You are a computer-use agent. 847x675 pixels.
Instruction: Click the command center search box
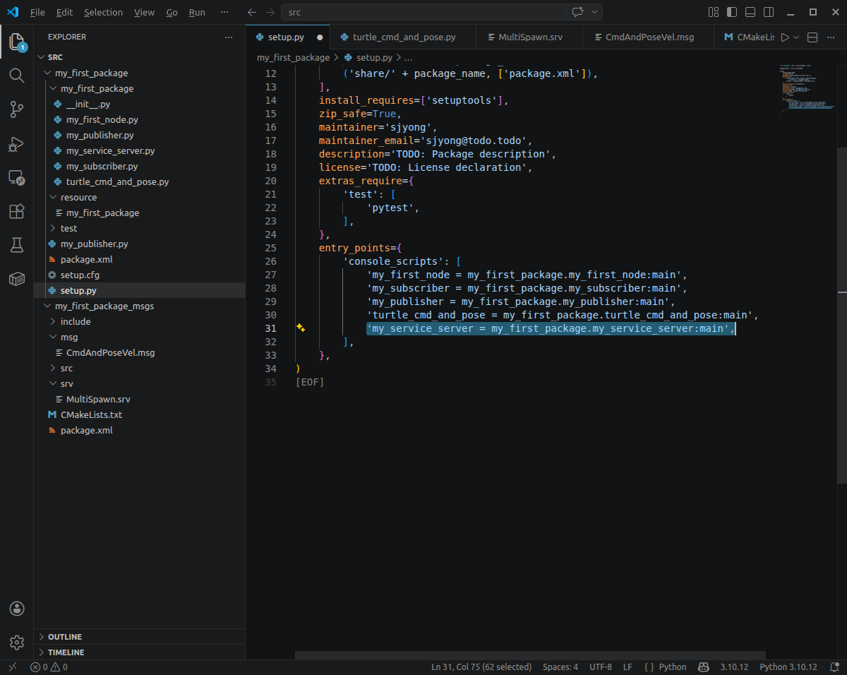pyautogui.click(x=423, y=12)
